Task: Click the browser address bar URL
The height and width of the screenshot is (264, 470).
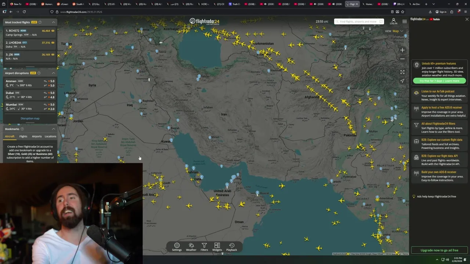Action: 81,12
